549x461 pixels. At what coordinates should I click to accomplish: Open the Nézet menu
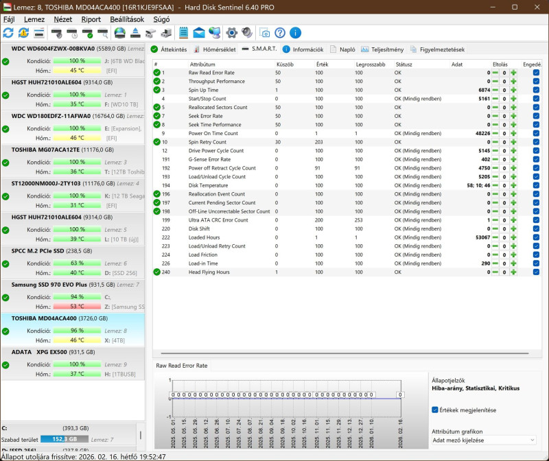click(63, 19)
